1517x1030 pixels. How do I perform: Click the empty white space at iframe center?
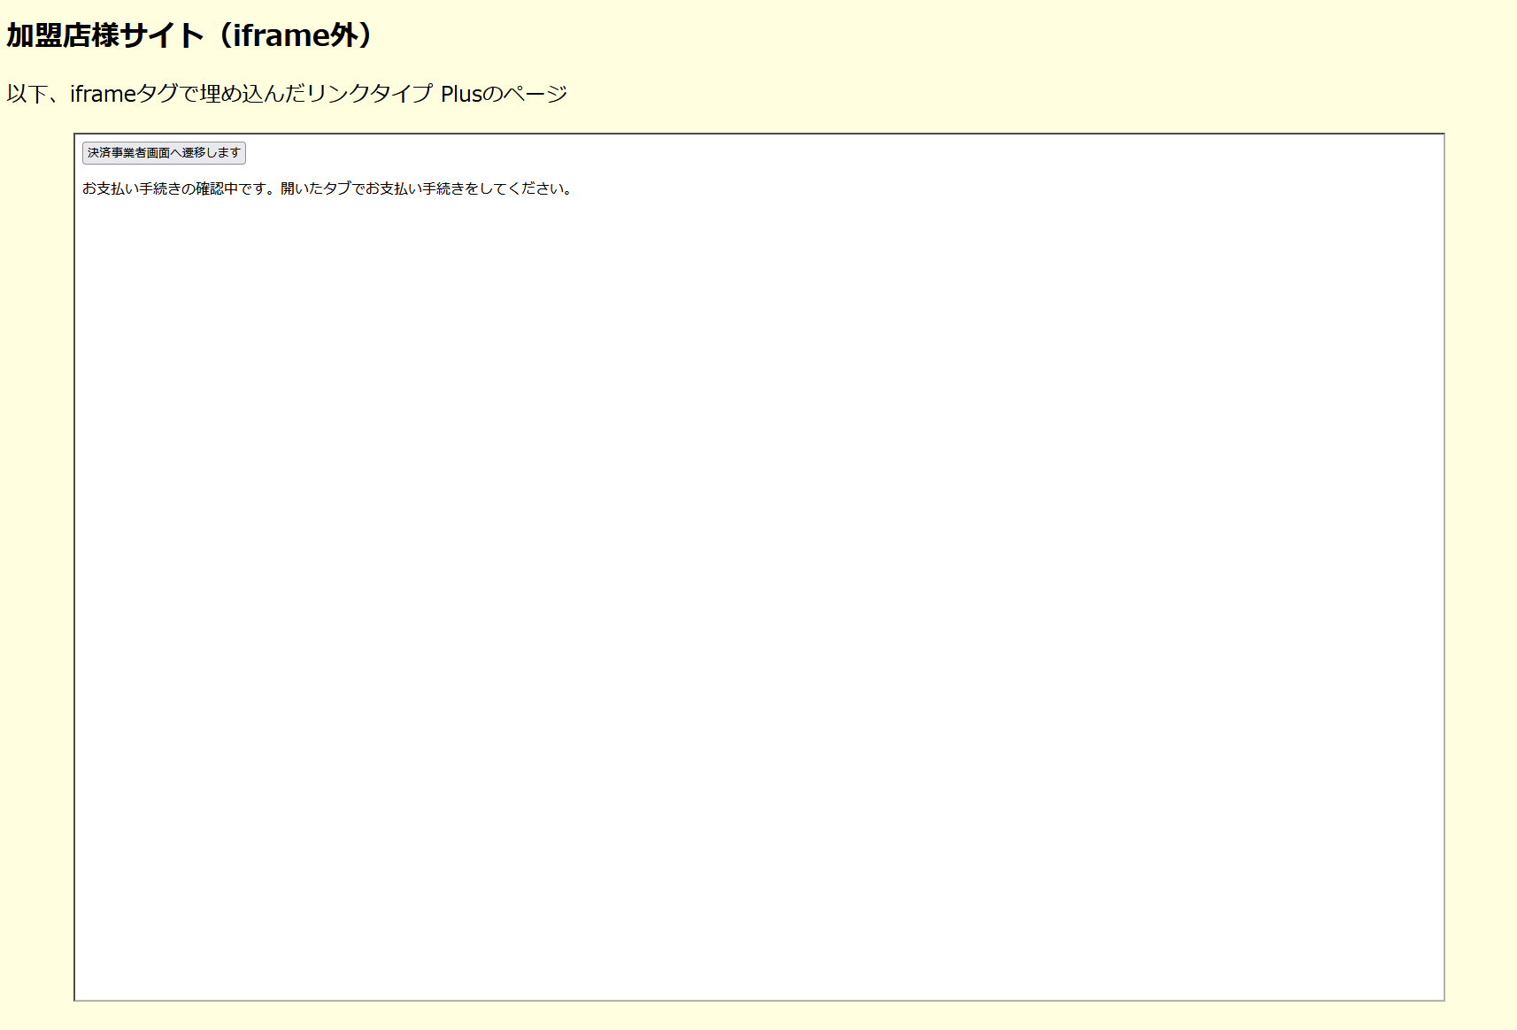tap(761, 566)
